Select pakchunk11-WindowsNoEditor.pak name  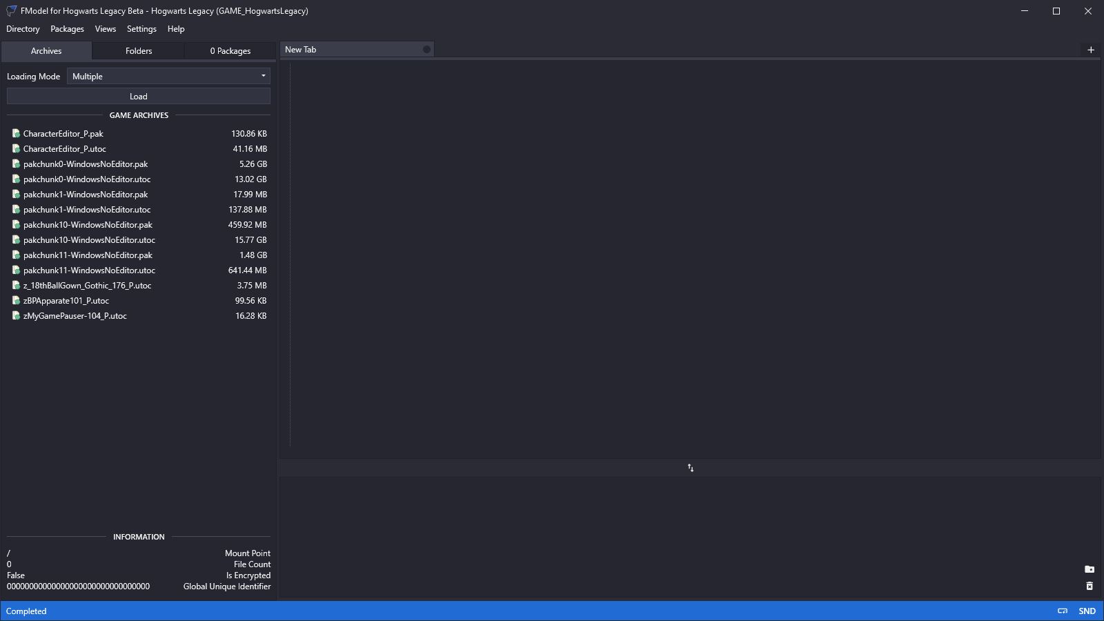point(88,255)
